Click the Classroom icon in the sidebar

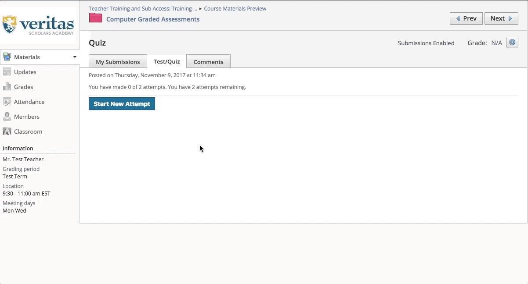[x=7, y=131]
